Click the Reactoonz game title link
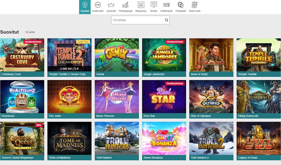This screenshot has width=281, height=165. (x=8, y=116)
